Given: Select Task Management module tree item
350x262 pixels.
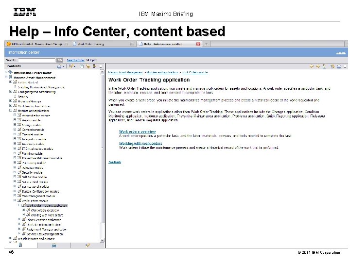Looking at the screenshot, I should click(38, 196).
